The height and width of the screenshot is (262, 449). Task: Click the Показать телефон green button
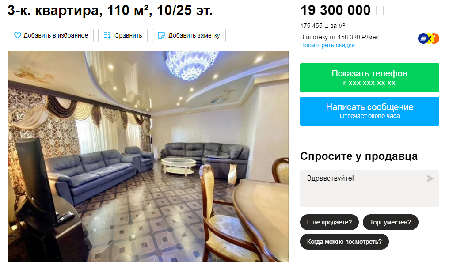click(369, 78)
